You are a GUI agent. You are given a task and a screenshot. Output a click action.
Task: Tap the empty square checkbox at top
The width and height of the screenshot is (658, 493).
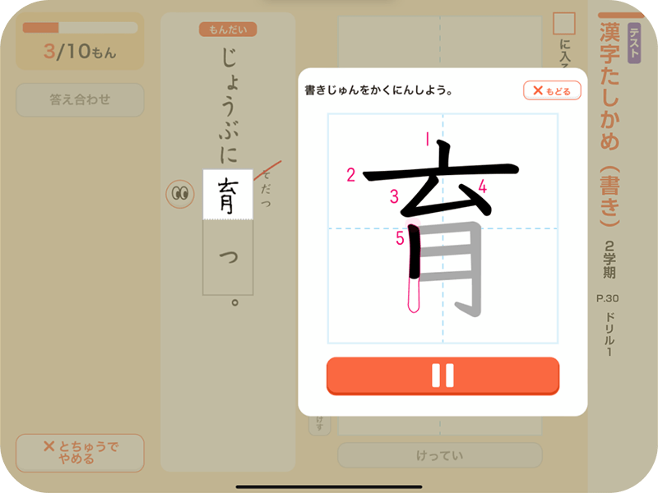[564, 24]
